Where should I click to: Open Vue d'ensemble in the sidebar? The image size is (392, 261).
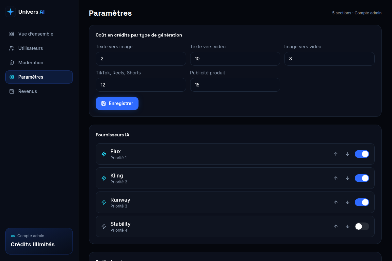pyautogui.click(x=39, y=34)
